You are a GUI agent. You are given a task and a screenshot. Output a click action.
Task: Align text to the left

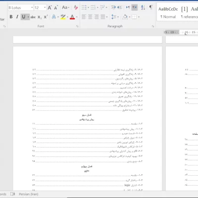(x=84, y=17)
